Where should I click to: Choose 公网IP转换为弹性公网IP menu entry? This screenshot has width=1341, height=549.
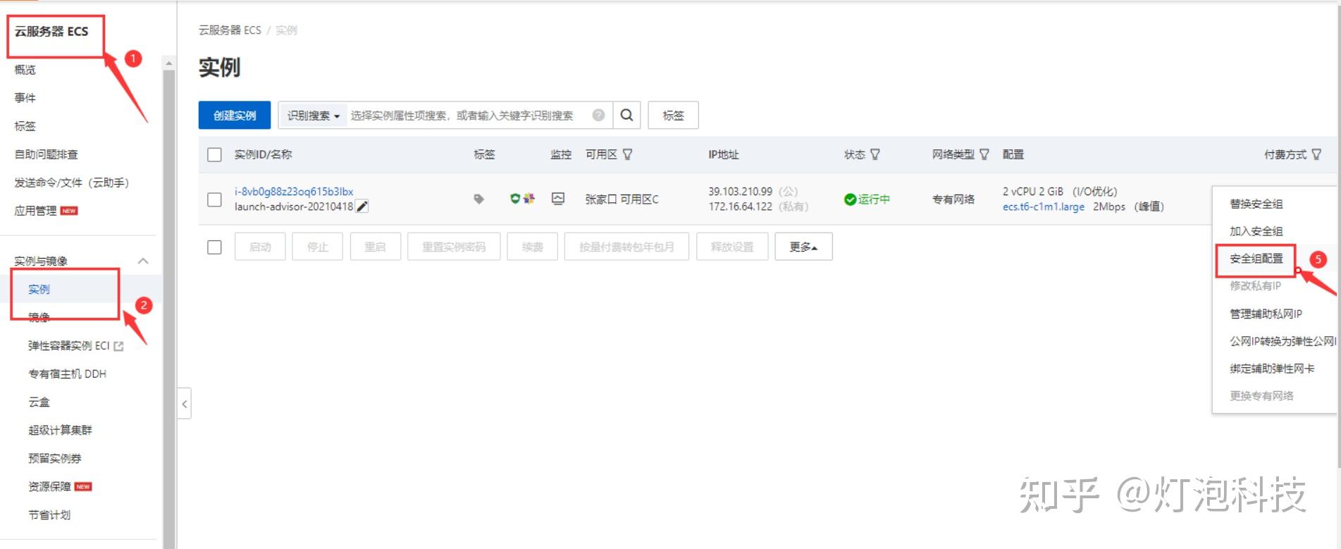(1283, 341)
